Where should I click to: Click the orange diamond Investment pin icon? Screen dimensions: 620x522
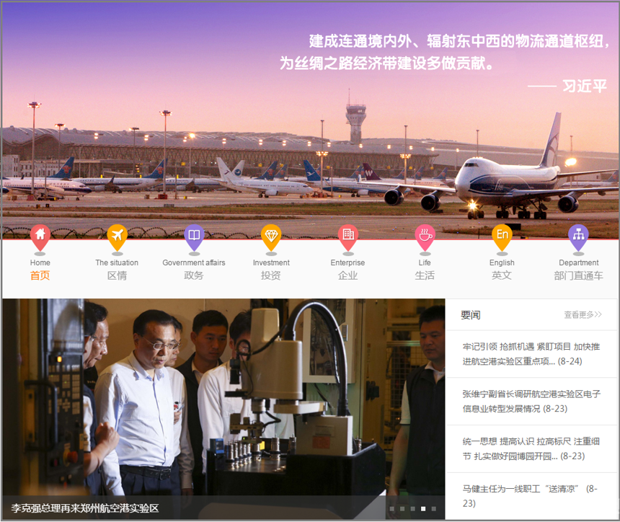click(x=271, y=237)
